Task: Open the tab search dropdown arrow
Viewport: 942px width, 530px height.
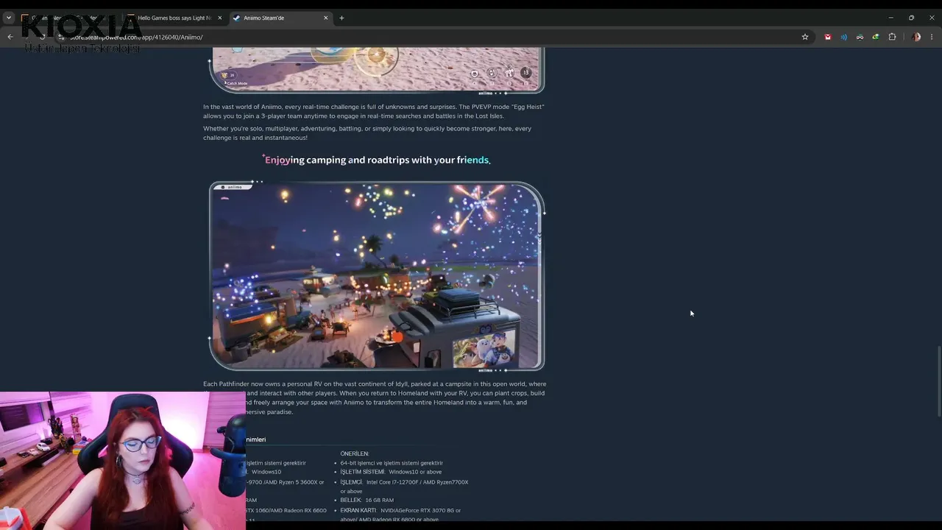Action: click(x=9, y=18)
